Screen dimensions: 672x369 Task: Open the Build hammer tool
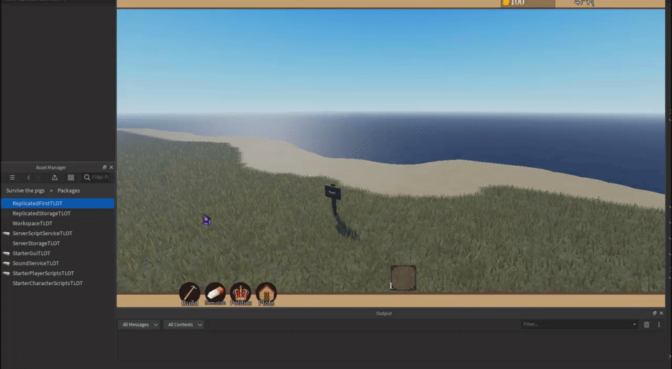pos(190,294)
